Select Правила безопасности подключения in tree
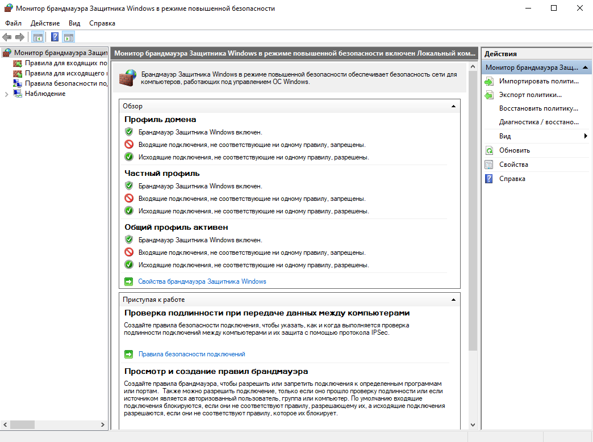Viewport: 593px width, 442px height. coord(65,83)
